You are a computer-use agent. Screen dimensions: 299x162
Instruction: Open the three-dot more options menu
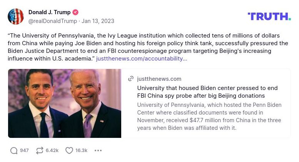[x=98, y=151]
